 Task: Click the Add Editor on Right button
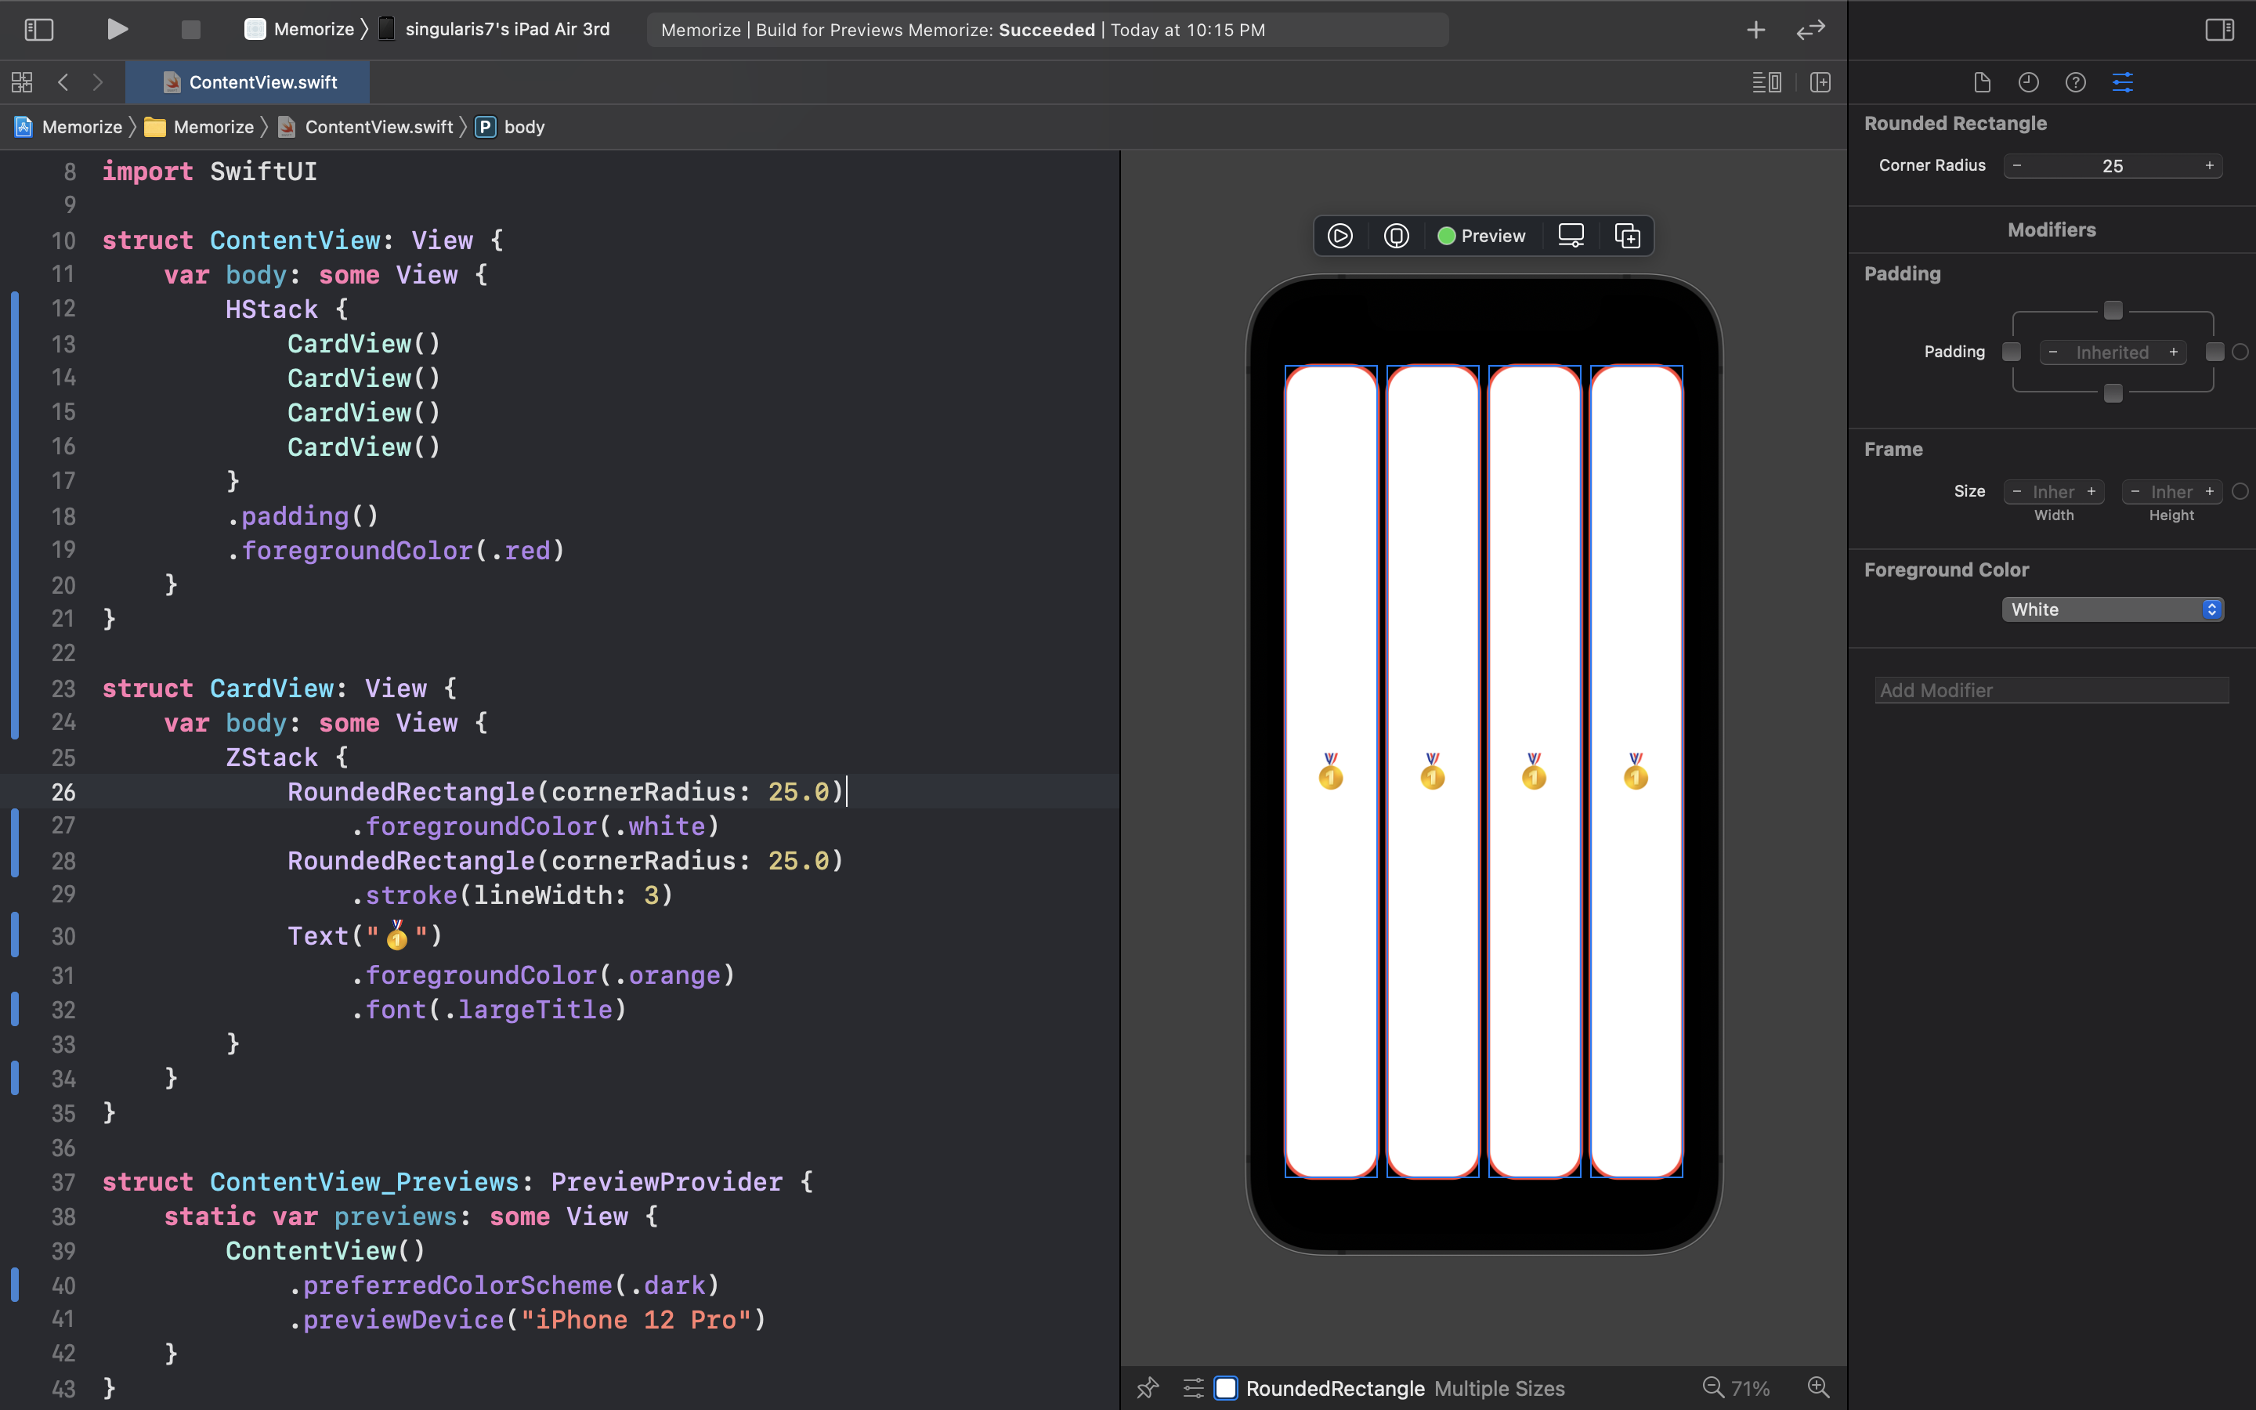tap(1820, 82)
